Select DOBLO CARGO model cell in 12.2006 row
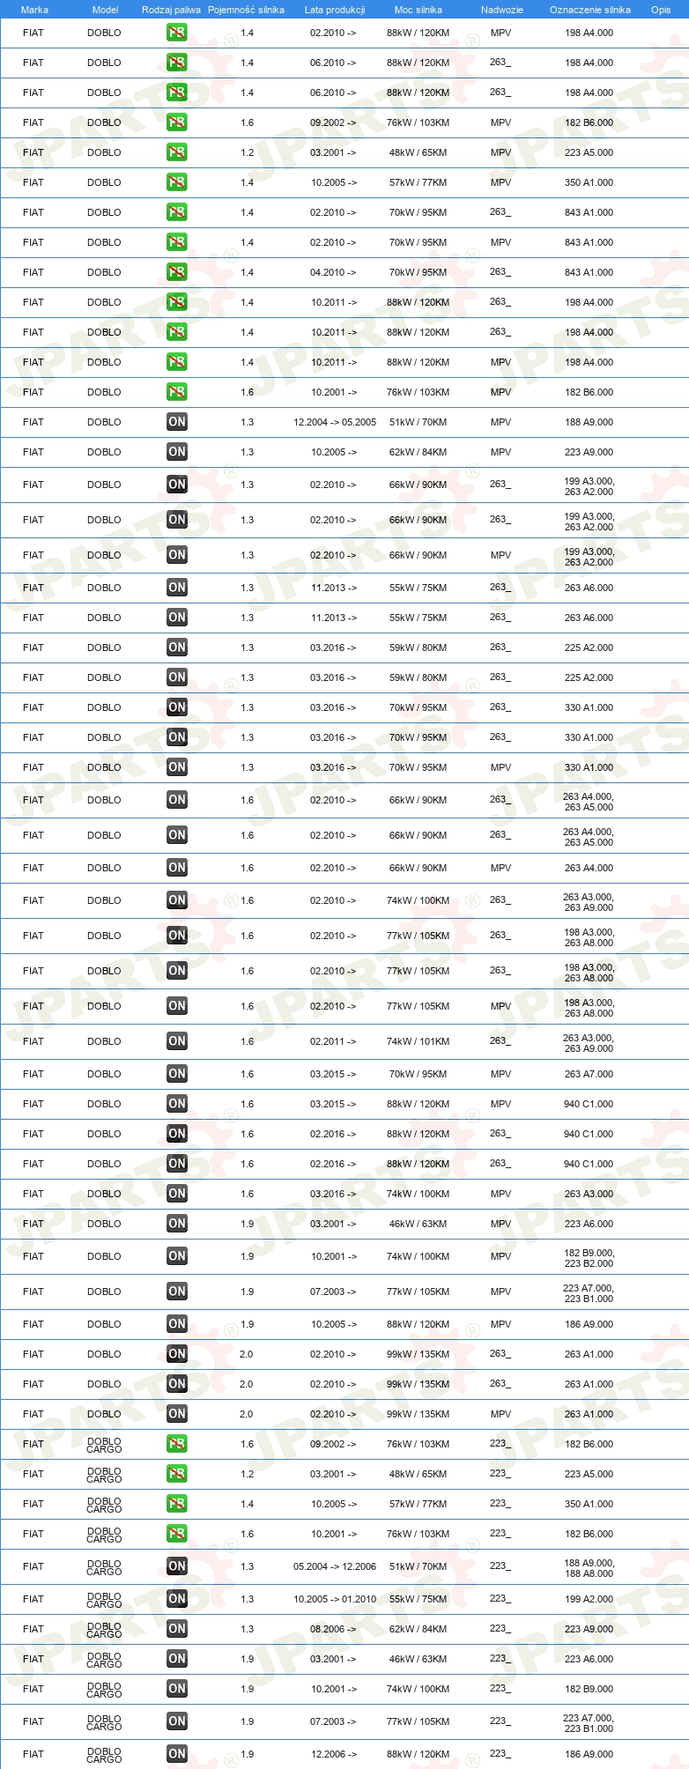Screen dimensions: 689x1769 pos(104,1755)
